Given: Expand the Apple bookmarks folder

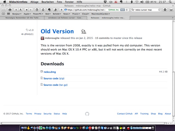Looking at the screenshot, I should [27, 14].
